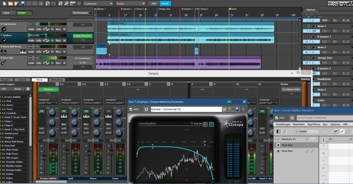Expand options arrow on Jingleys track

[x=65, y=40]
